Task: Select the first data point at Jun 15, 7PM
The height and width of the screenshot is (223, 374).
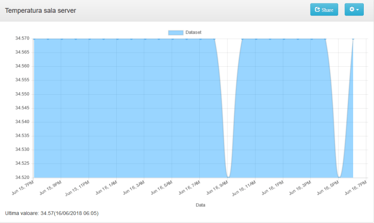Action: (34, 39)
